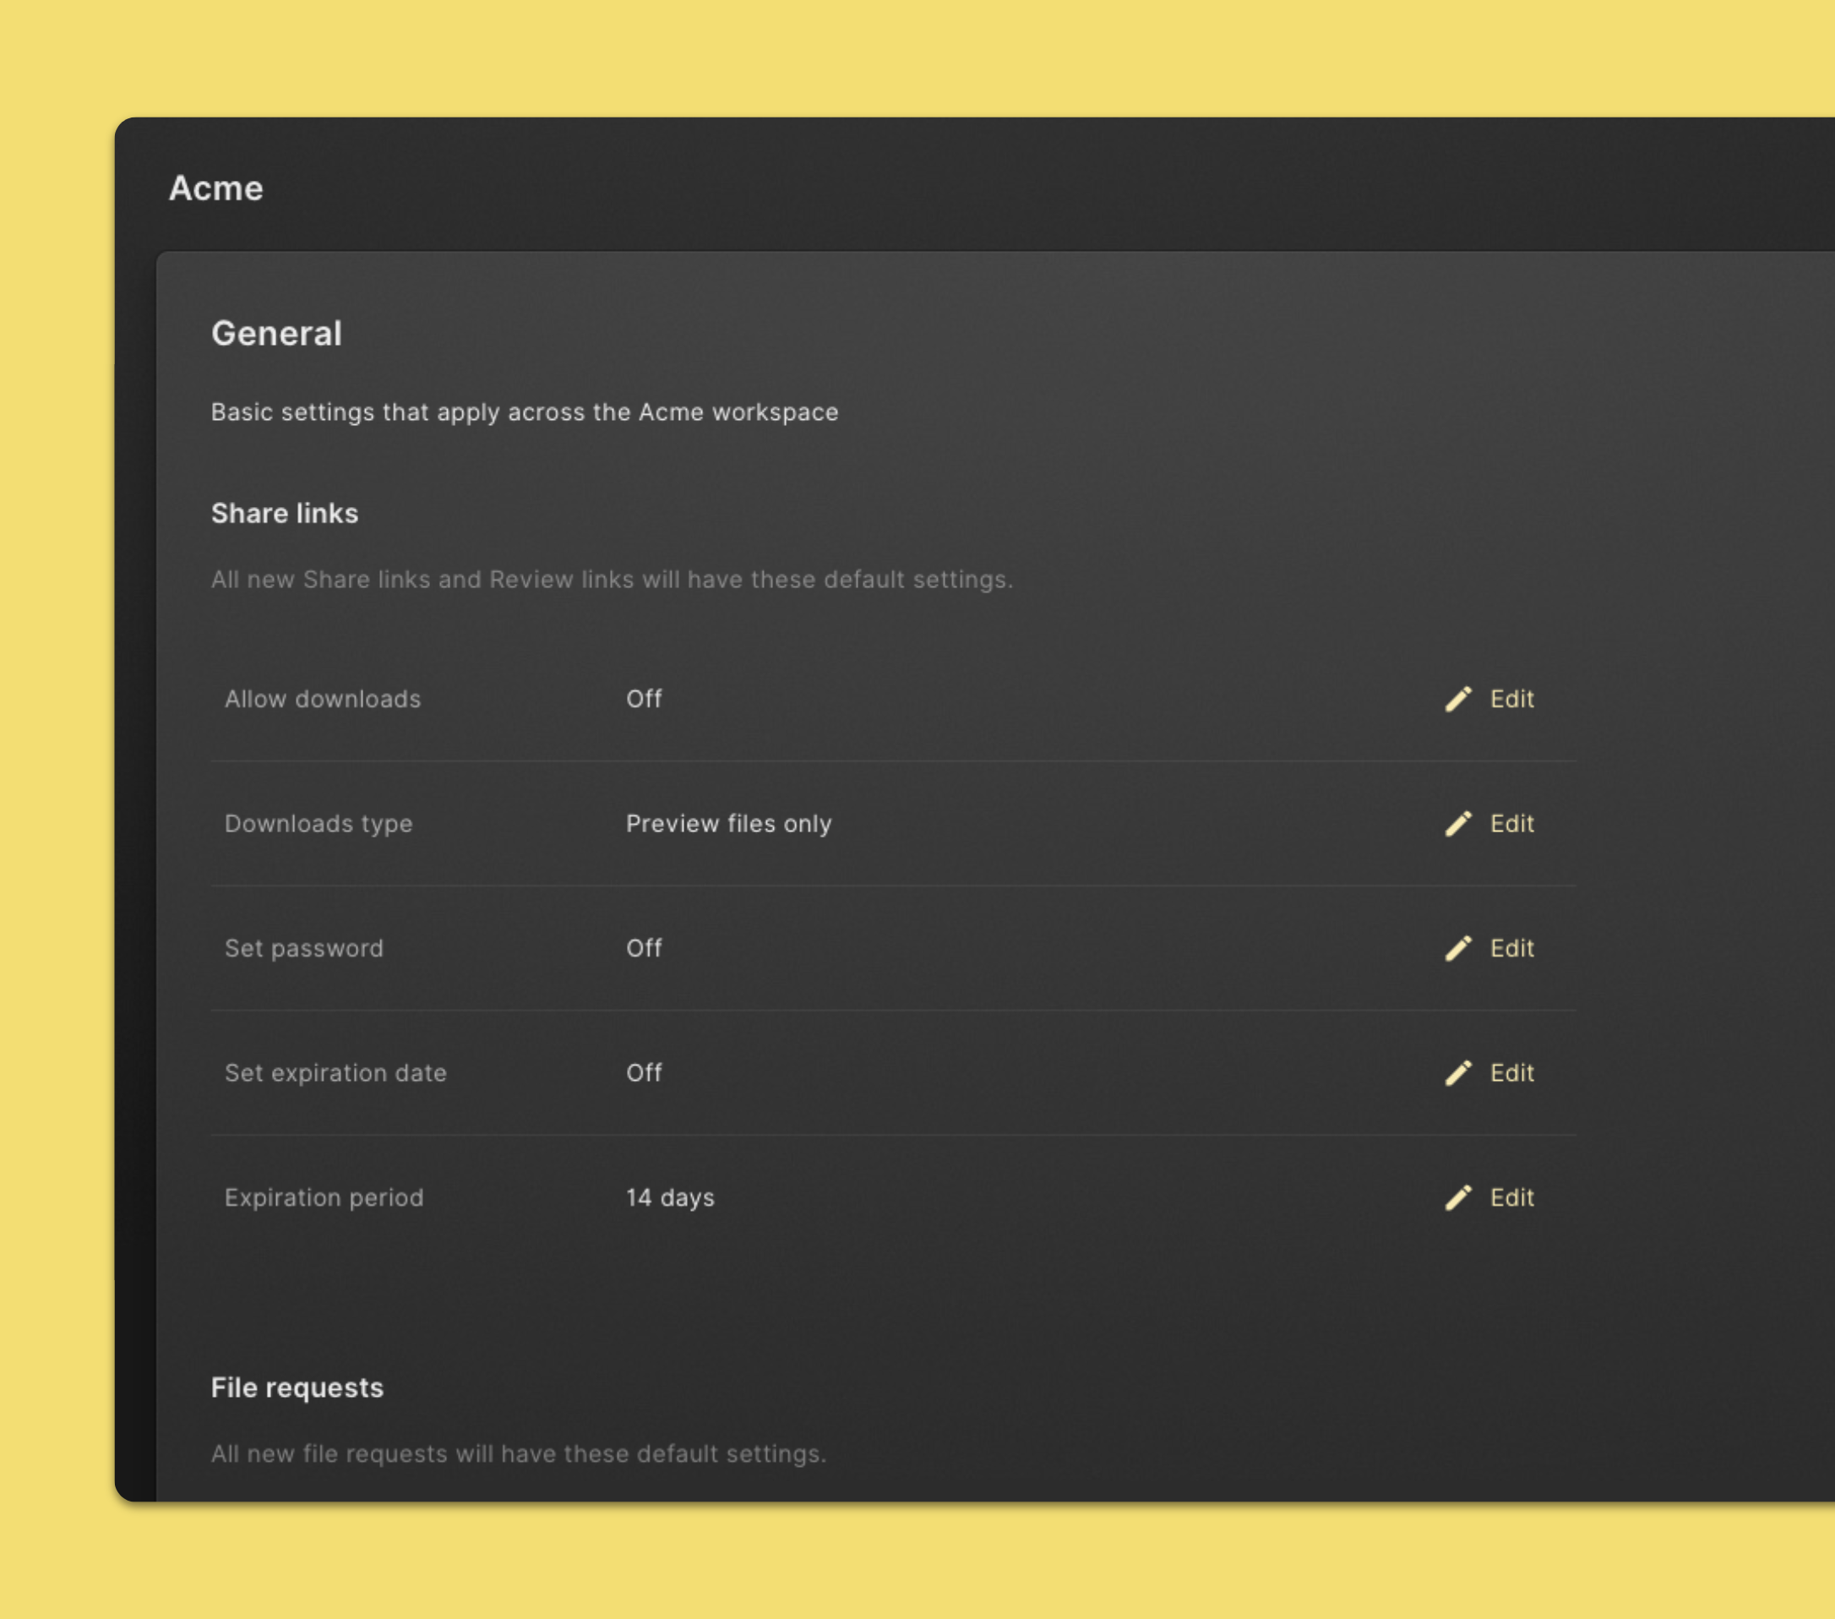Viewport: 1835px width, 1619px height.
Task: Select the Set expiration date label
Action: pos(335,1073)
